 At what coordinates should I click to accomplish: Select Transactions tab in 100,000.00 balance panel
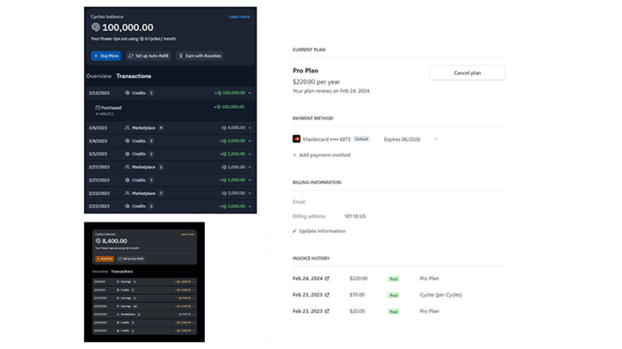pos(133,76)
